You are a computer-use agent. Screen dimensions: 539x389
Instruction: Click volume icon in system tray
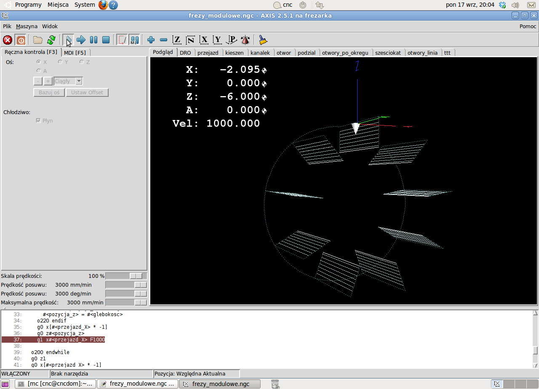click(x=515, y=5)
